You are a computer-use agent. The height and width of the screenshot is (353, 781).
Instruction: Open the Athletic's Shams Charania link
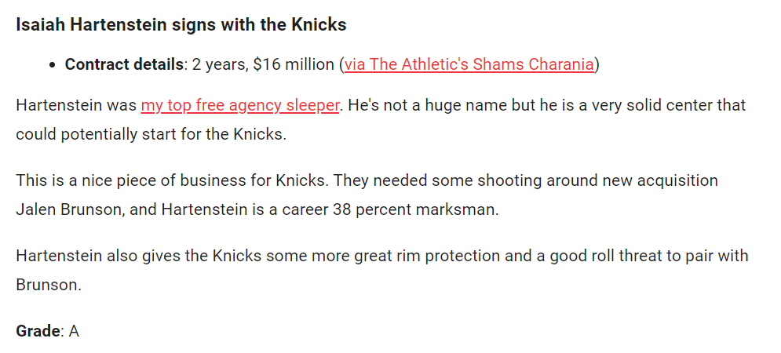pos(469,64)
